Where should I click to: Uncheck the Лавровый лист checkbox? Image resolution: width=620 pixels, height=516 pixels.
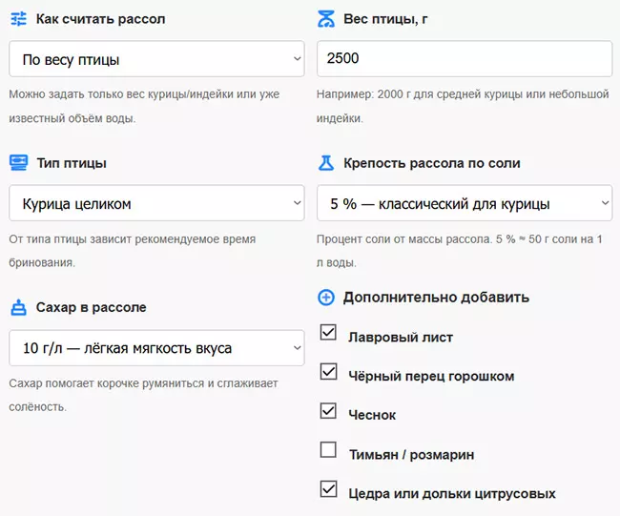(x=328, y=333)
